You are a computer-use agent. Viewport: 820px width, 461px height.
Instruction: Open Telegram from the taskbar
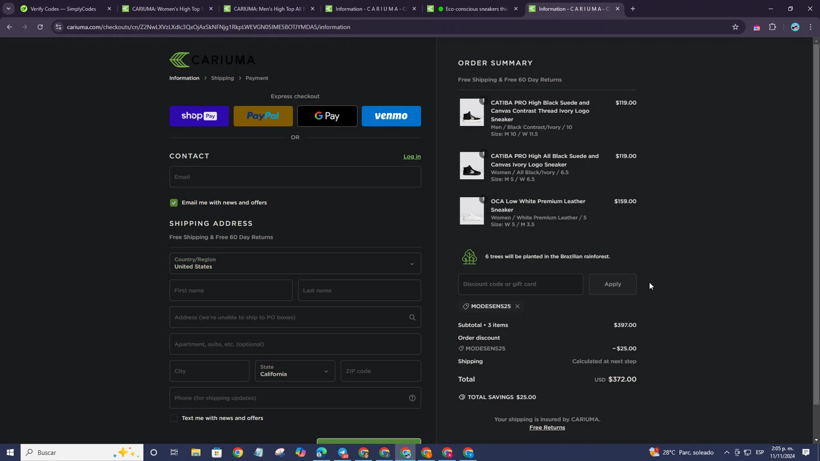pos(343,452)
